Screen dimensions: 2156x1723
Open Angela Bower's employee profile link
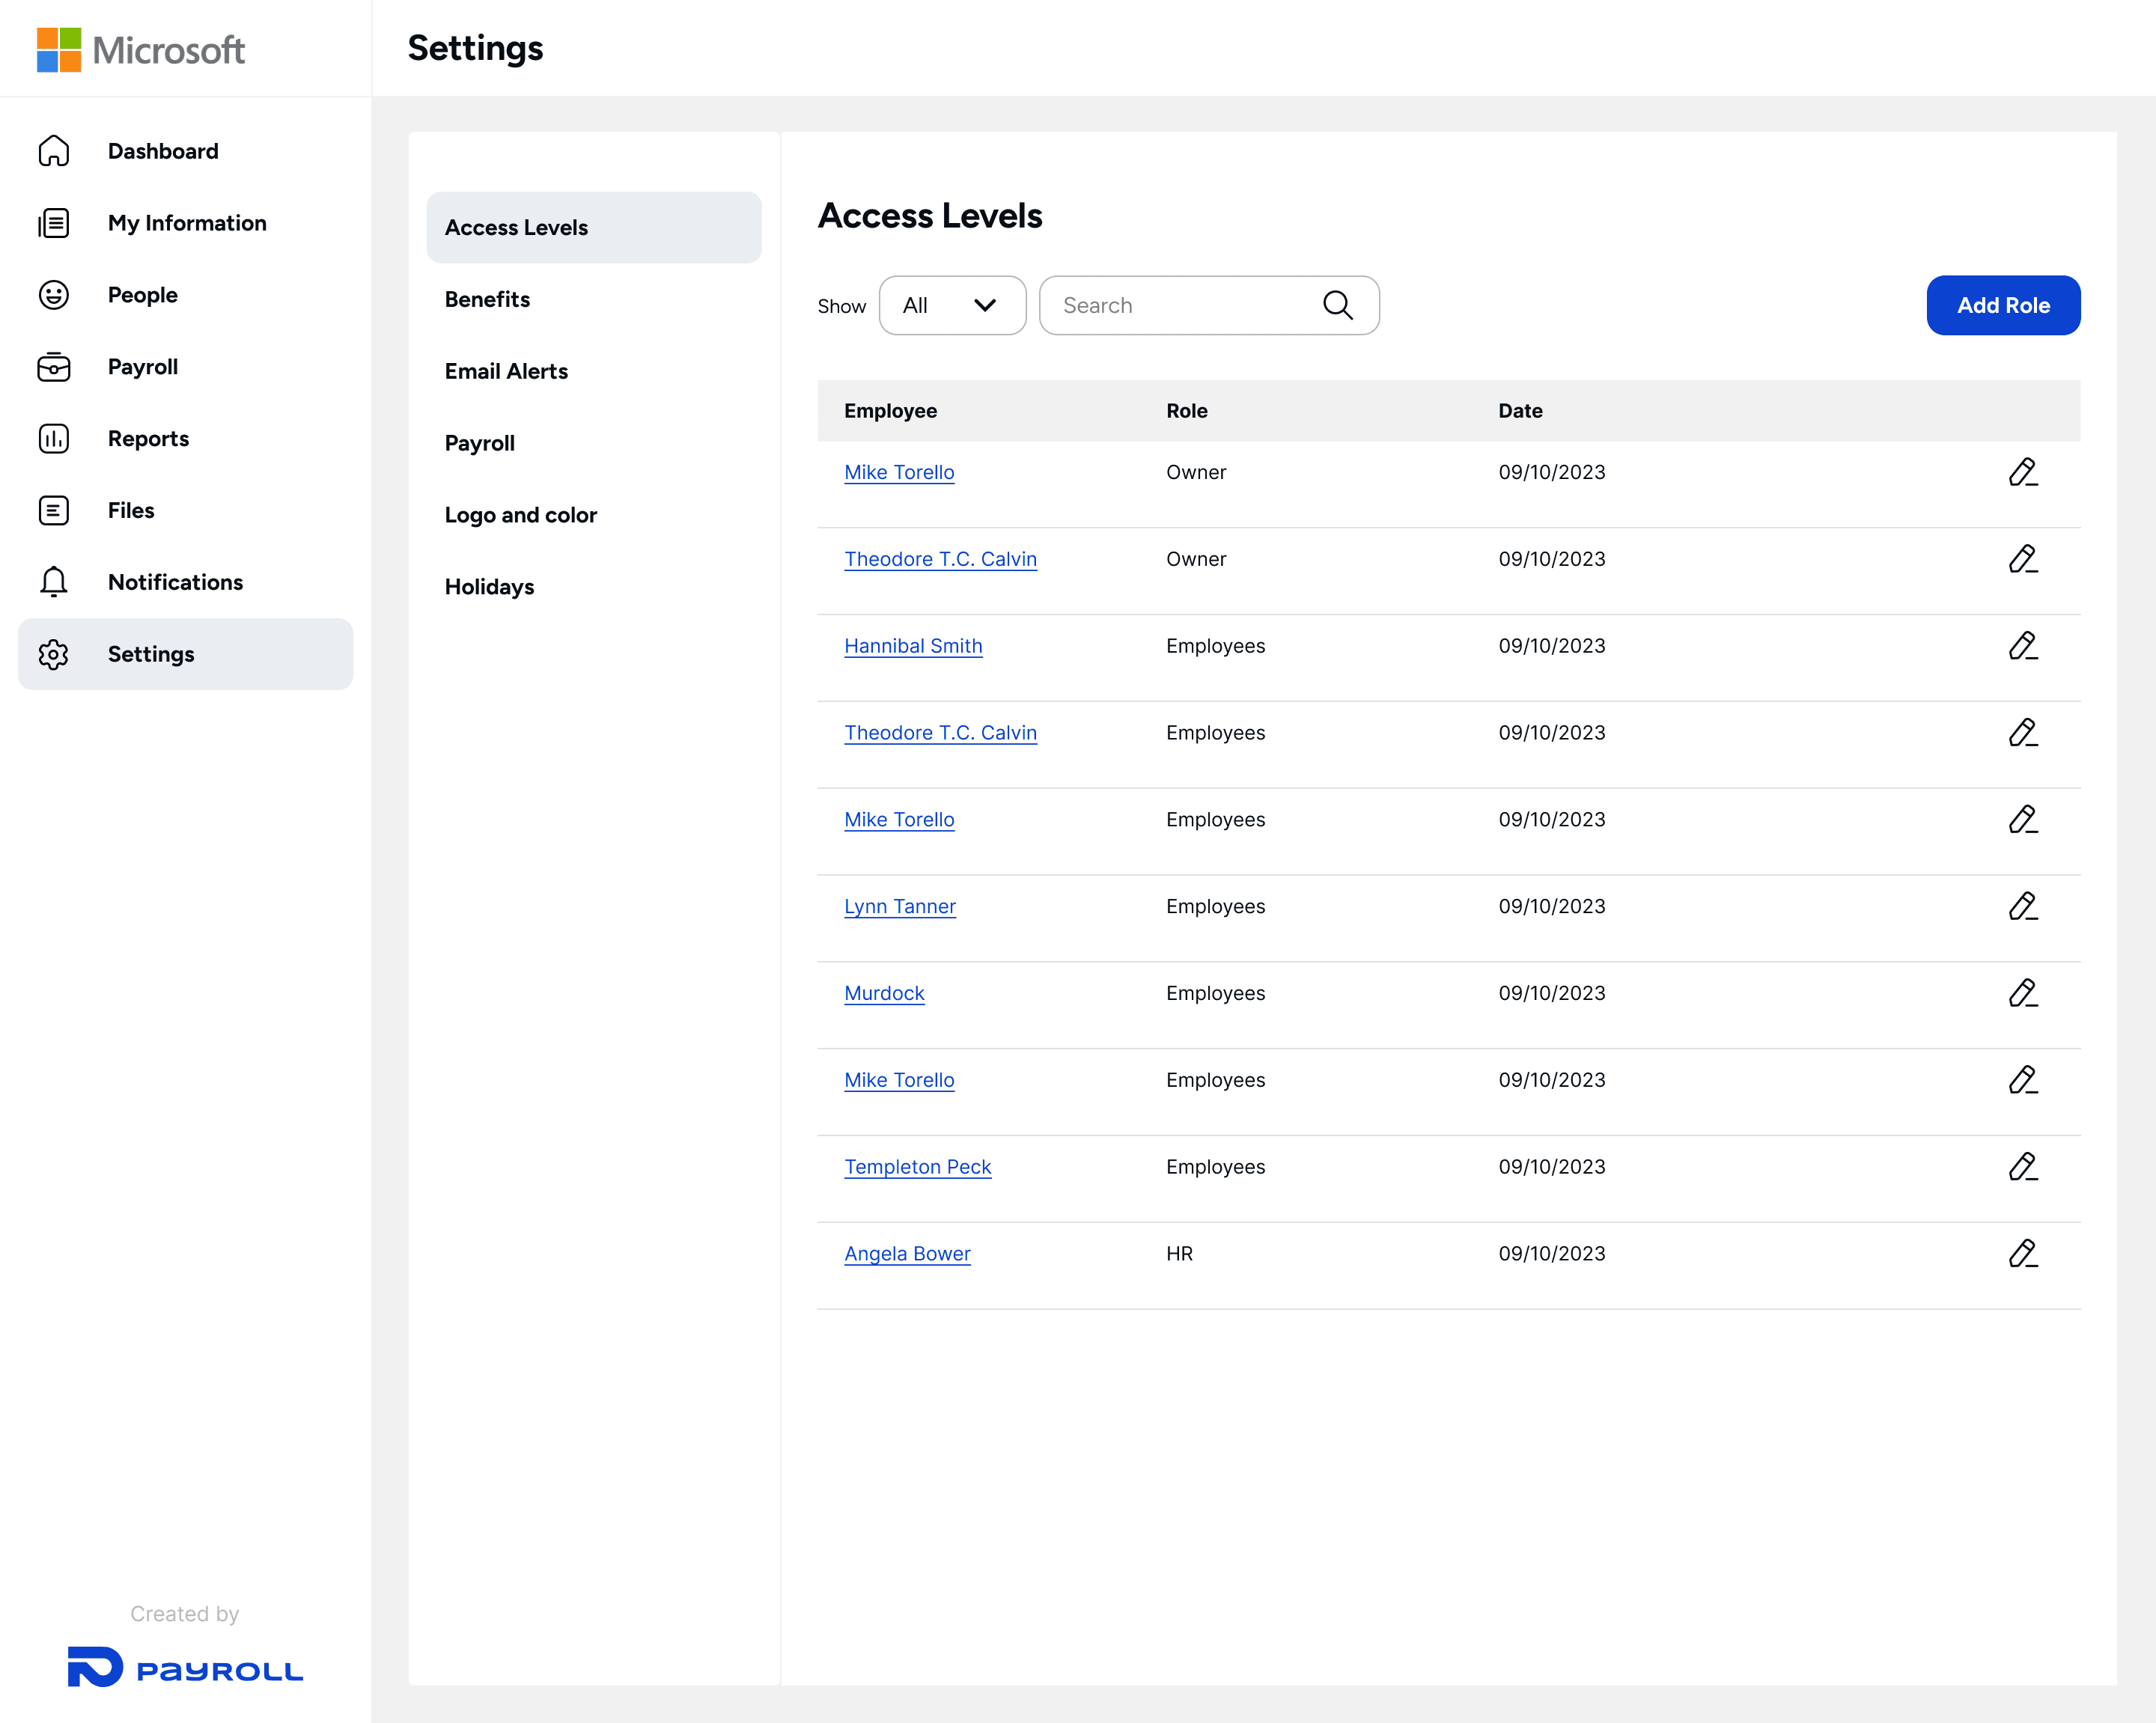[907, 1254]
